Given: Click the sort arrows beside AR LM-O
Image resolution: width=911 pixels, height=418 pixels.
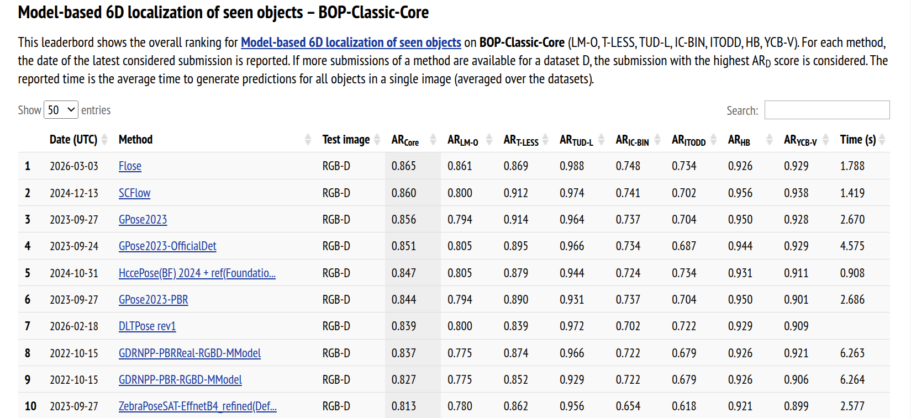Looking at the screenshot, I should pos(488,140).
